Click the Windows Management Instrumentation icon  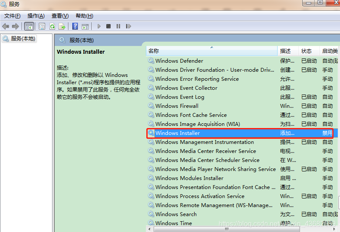point(151,142)
